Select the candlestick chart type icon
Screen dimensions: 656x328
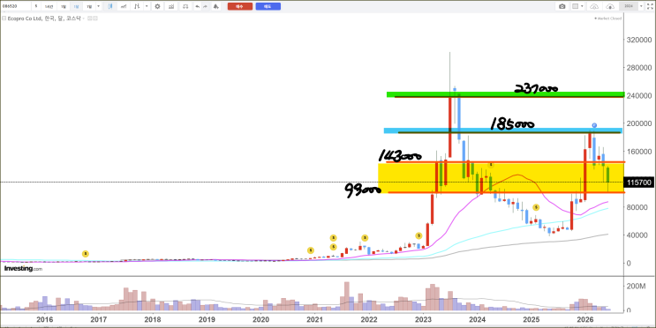110,6
